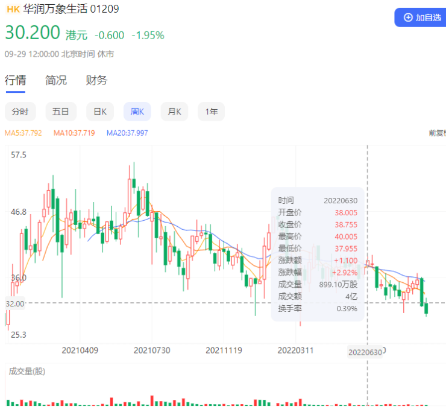Screen dimensions: 446x415
Task: Add stock to watchlist via 加自选 button
Action: (421, 17)
